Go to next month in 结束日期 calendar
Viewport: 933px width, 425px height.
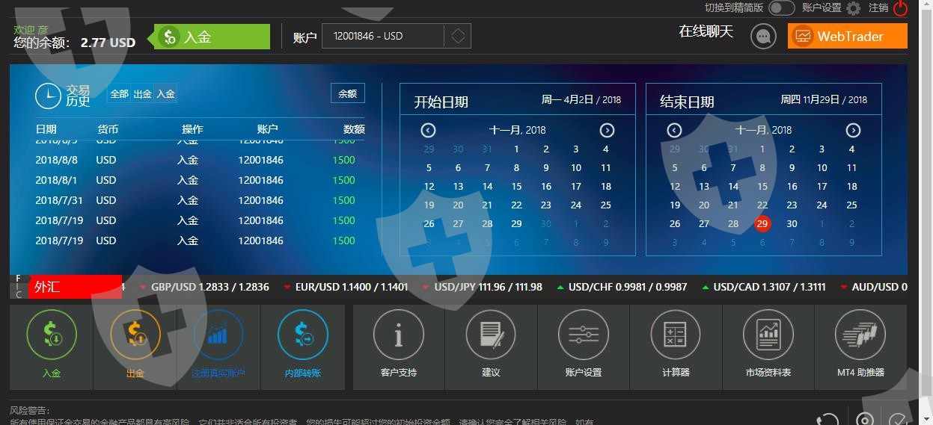tap(853, 130)
